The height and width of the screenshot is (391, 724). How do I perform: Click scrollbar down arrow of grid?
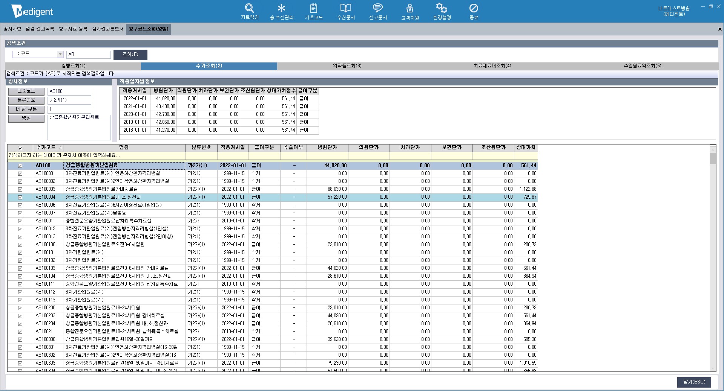[x=713, y=368]
